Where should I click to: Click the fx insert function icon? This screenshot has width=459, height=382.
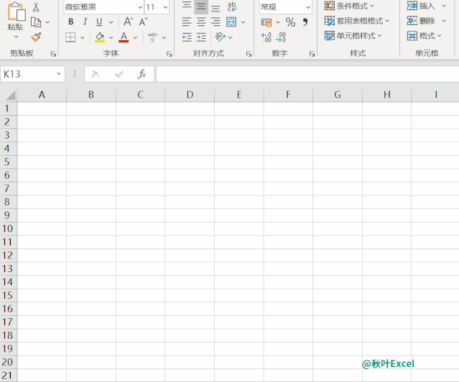click(x=142, y=74)
